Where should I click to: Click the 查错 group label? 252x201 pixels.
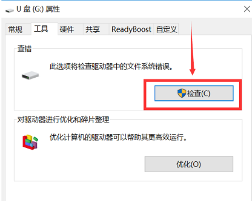click(24, 48)
